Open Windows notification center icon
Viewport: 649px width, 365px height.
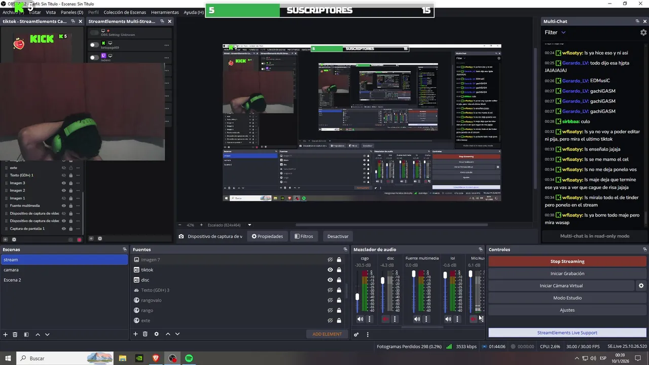(638, 358)
